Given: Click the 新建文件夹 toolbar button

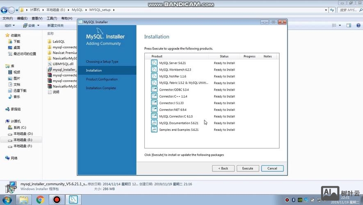Looking at the screenshot, I should [x=55, y=25].
